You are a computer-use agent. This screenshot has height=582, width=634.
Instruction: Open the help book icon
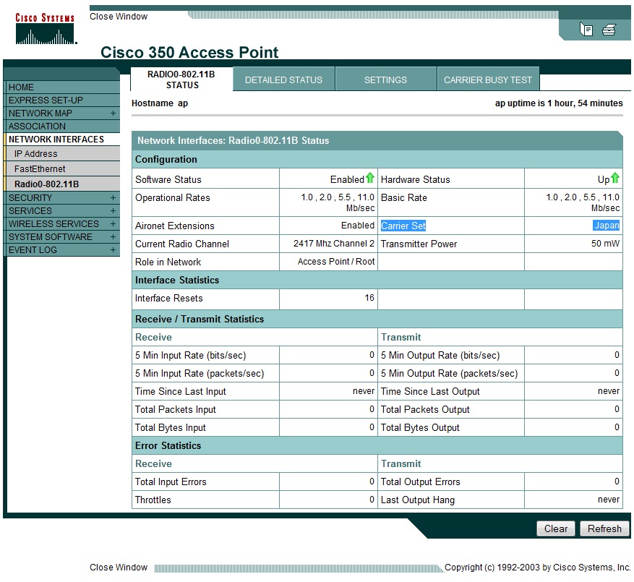point(586,30)
